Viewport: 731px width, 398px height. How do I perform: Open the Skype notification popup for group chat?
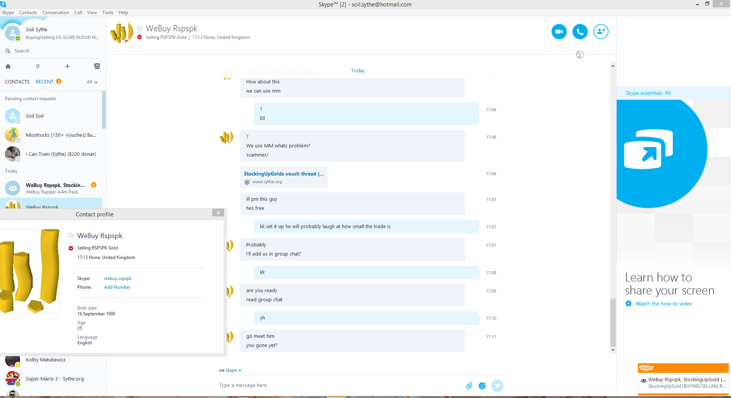683,383
